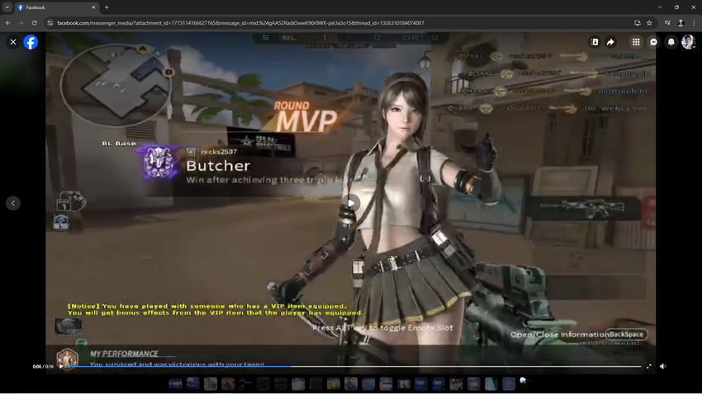This screenshot has height=394, width=702.
Task: Seek along the video progress bar
Action: 354,366
